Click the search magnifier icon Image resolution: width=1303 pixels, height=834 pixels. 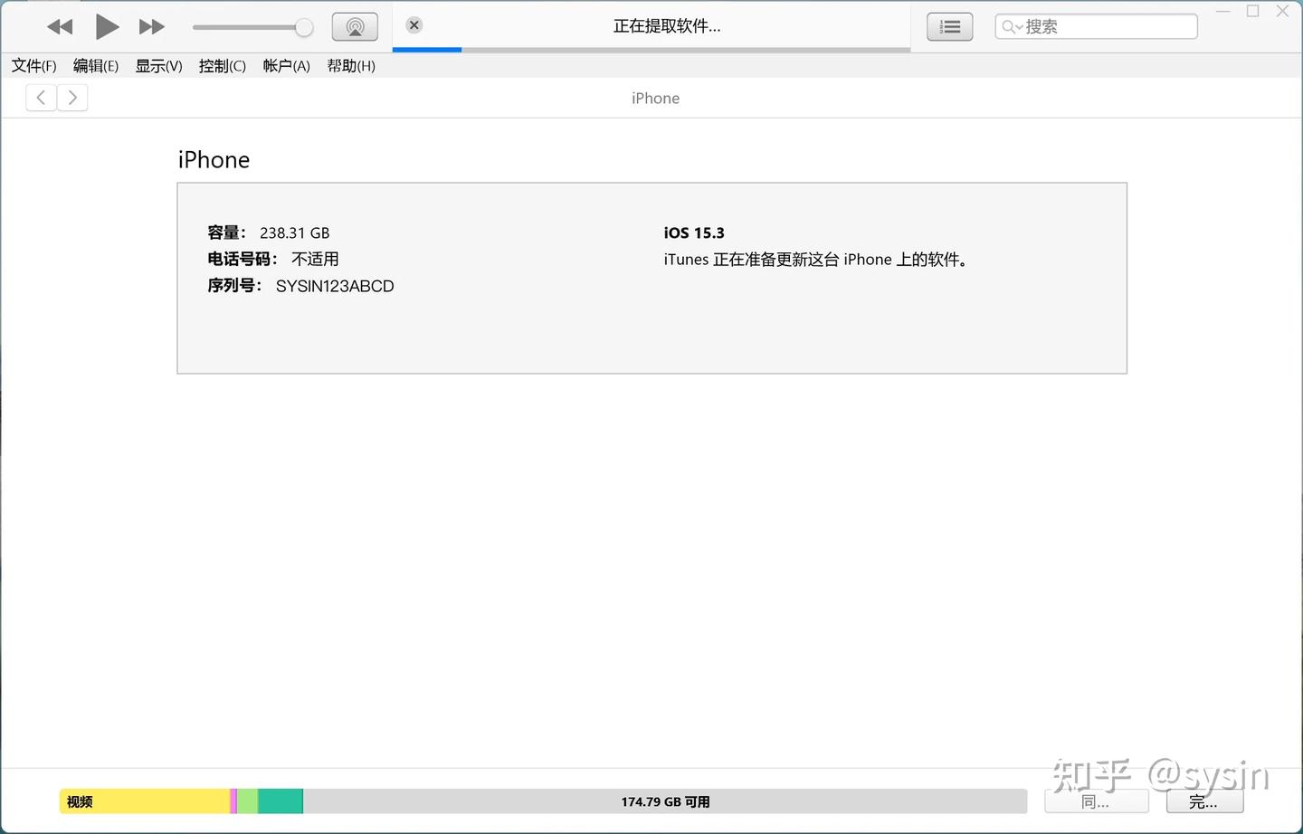pyautogui.click(x=1007, y=26)
